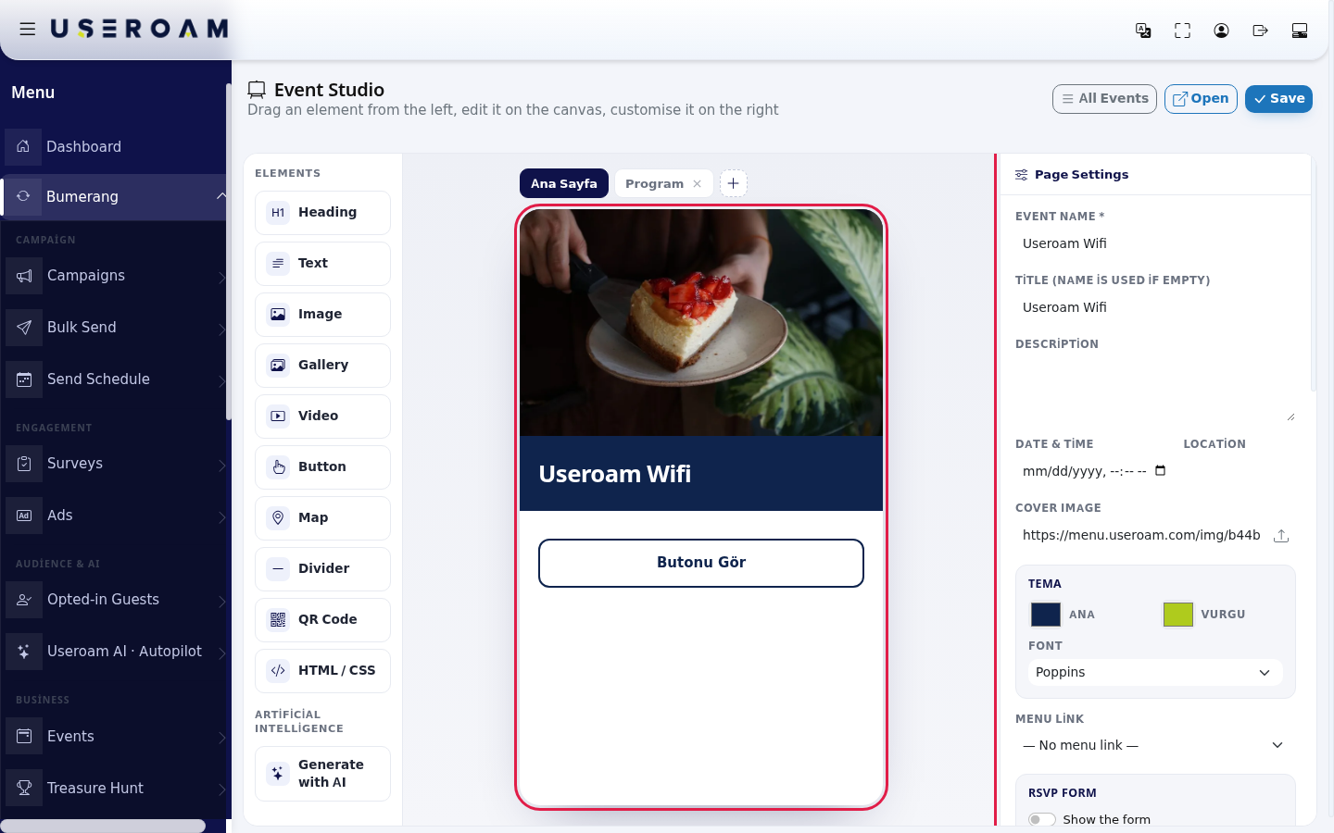The image size is (1334, 833).
Task: Click the cover image upload icon
Action: click(1281, 536)
